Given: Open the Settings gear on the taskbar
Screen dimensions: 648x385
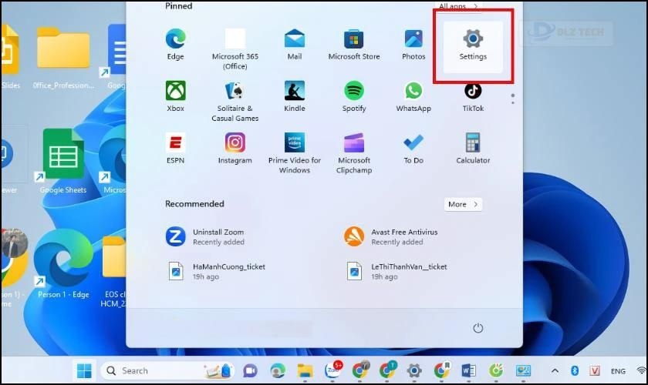Looking at the screenshot, I should click(414, 370).
